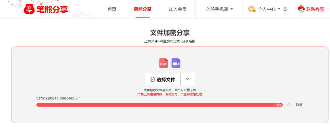This screenshot has width=330, height=127.
Task: Open the 加入会员 page
Action: (178, 9)
